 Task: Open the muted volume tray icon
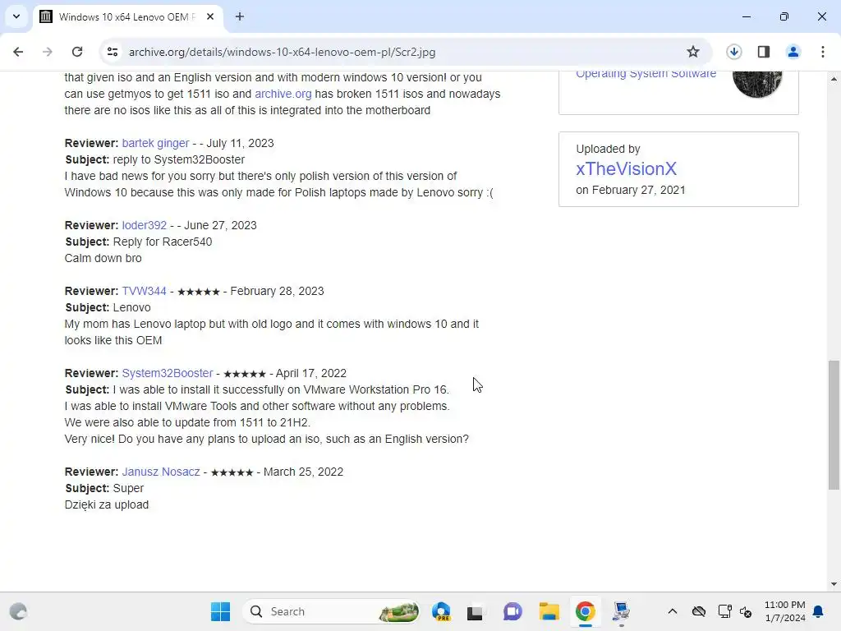coord(746,611)
